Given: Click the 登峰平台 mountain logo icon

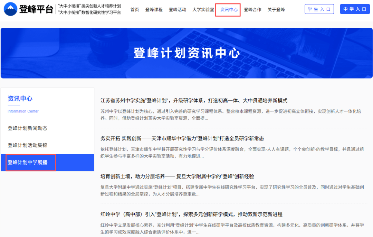Looking at the screenshot, I should tap(10, 10).
